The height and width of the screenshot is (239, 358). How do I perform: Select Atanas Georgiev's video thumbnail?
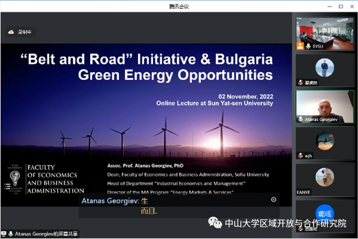324,107
